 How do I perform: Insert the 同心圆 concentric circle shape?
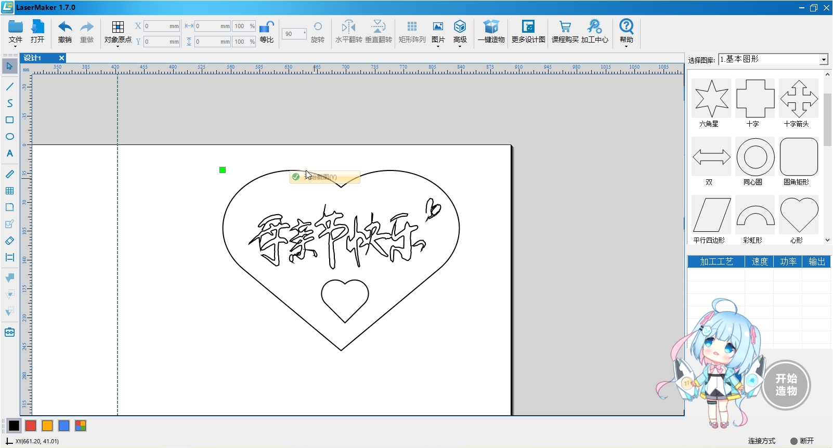[x=755, y=157]
